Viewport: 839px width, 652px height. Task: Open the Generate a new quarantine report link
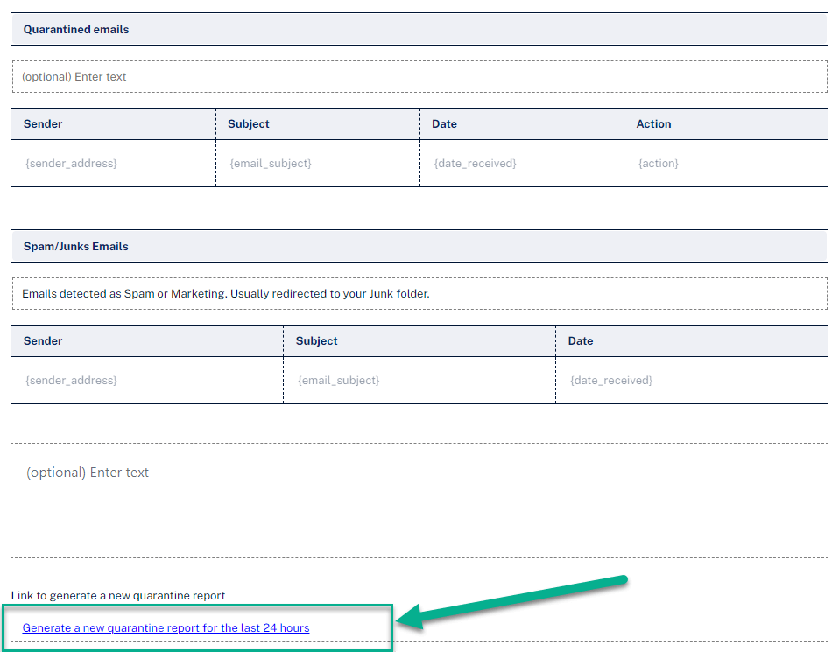pyautogui.click(x=166, y=627)
